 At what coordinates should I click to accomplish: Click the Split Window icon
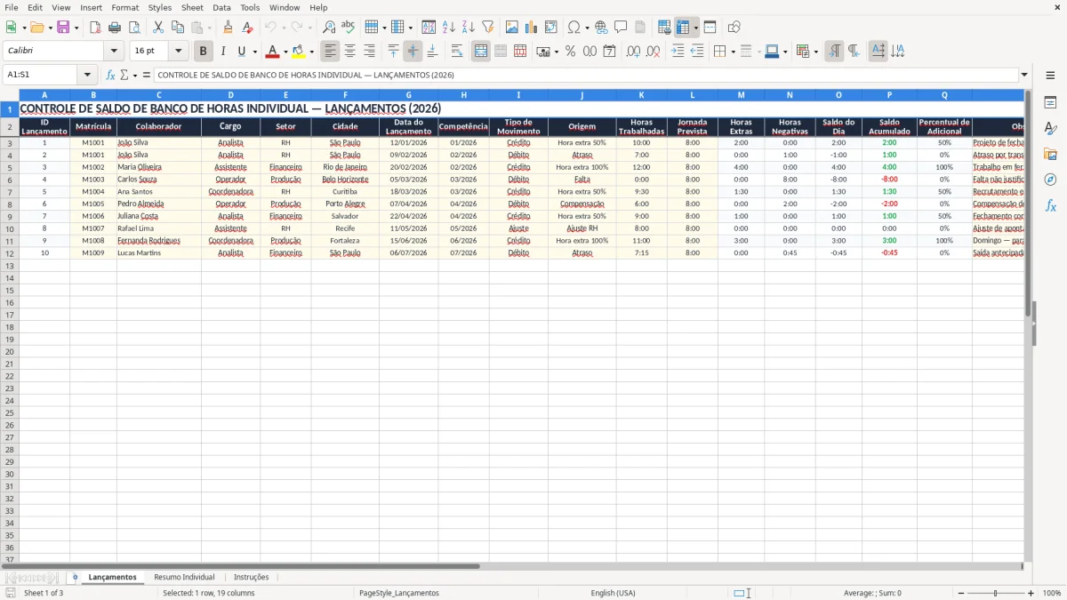coord(710,28)
